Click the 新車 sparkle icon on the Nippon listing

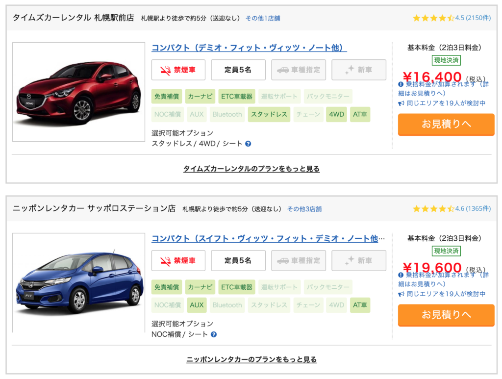(x=349, y=261)
